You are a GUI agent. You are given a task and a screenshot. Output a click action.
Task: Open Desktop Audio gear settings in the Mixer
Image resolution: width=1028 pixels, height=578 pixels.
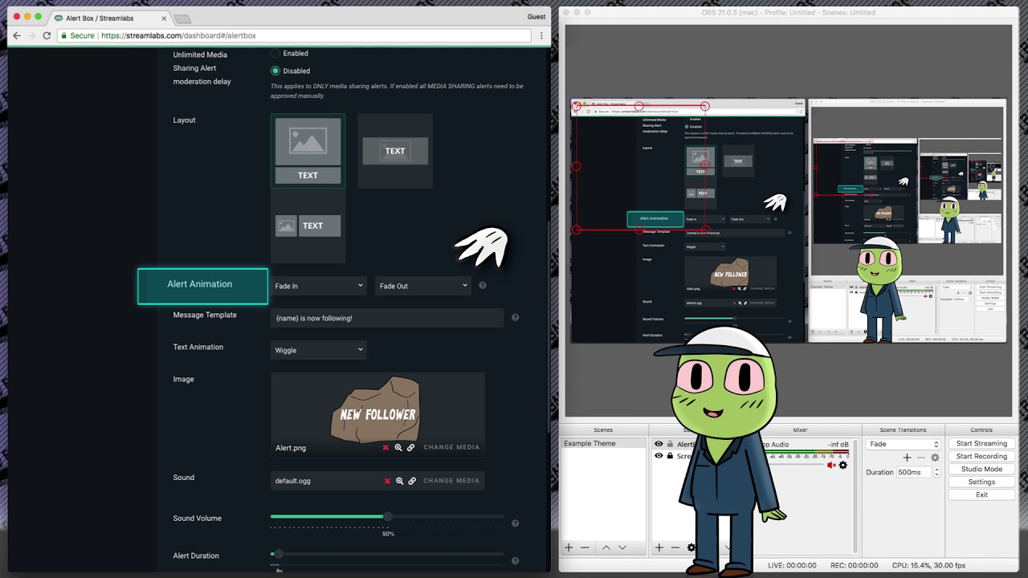[x=843, y=465]
